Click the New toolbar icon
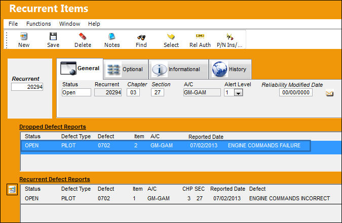The height and width of the screenshot is (223, 342). tap(23, 36)
